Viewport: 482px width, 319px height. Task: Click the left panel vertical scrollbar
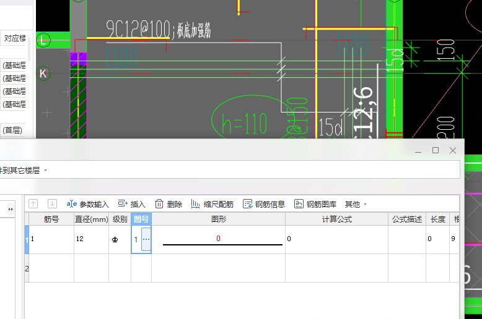click(x=30, y=49)
